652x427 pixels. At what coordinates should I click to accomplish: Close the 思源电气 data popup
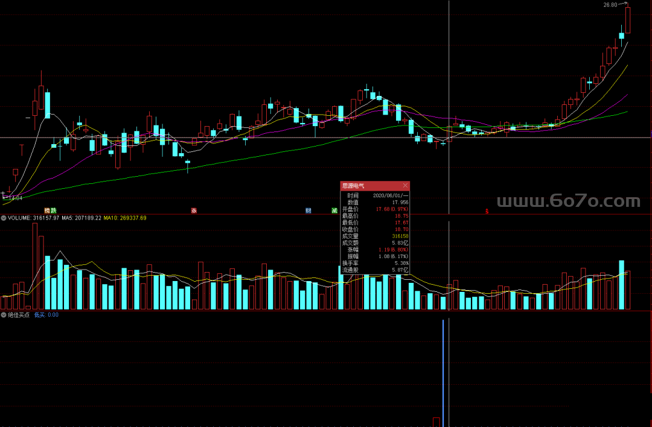[405, 186]
